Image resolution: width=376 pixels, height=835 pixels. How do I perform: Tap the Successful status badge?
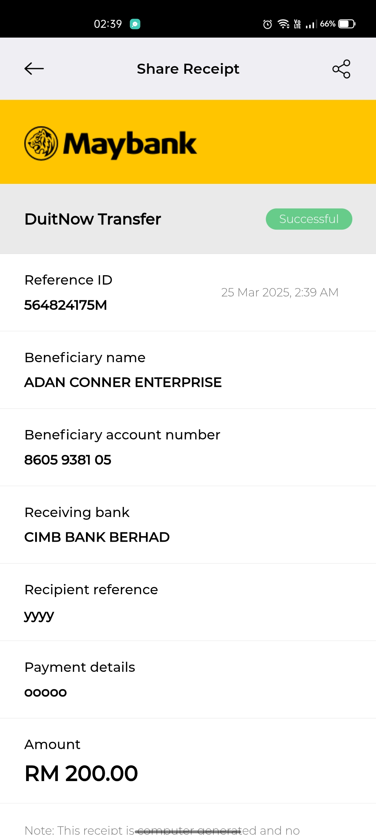(309, 219)
